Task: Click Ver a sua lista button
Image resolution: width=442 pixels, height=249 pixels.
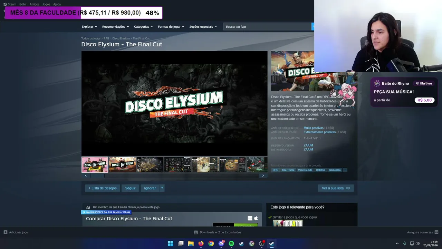Action: pyautogui.click(x=336, y=188)
